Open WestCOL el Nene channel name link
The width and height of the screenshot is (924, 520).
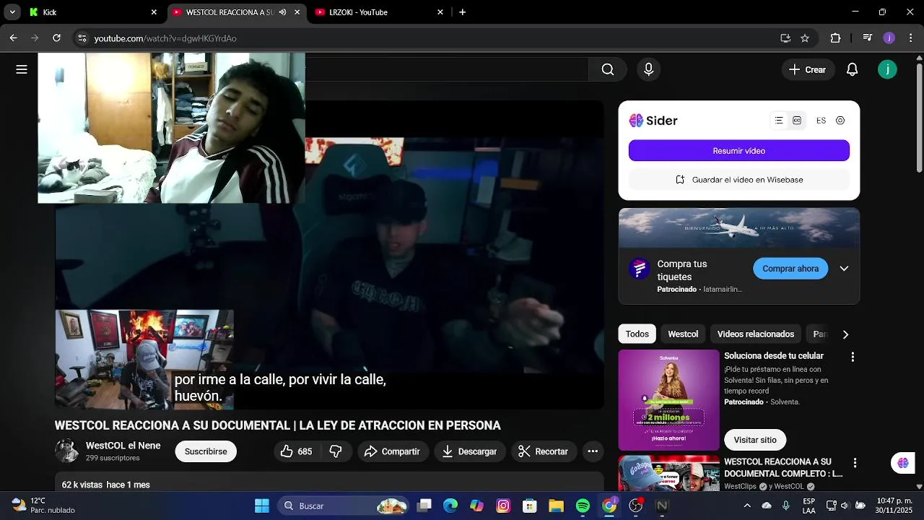pyautogui.click(x=123, y=446)
